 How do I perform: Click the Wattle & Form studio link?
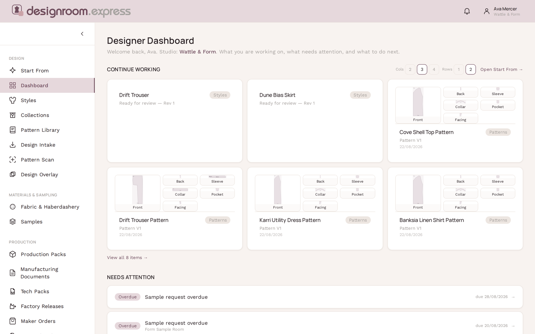point(198,52)
